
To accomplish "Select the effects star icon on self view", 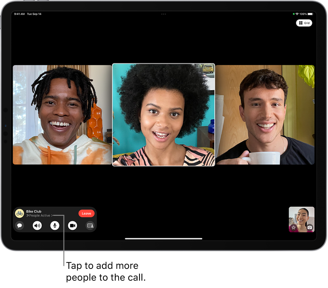I will [x=293, y=227].
